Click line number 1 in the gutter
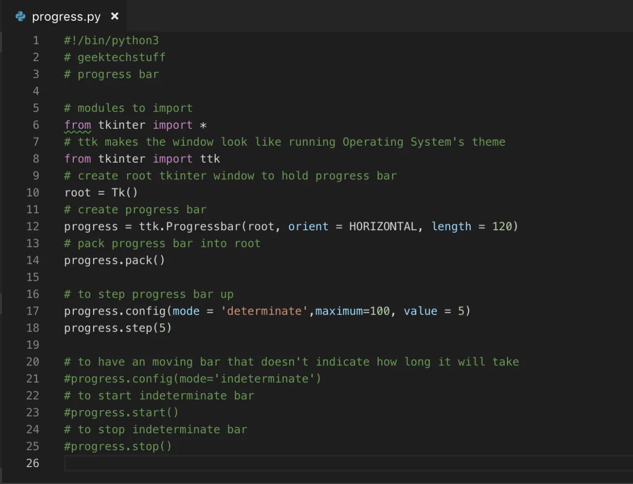The image size is (633, 484). click(36, 41)
